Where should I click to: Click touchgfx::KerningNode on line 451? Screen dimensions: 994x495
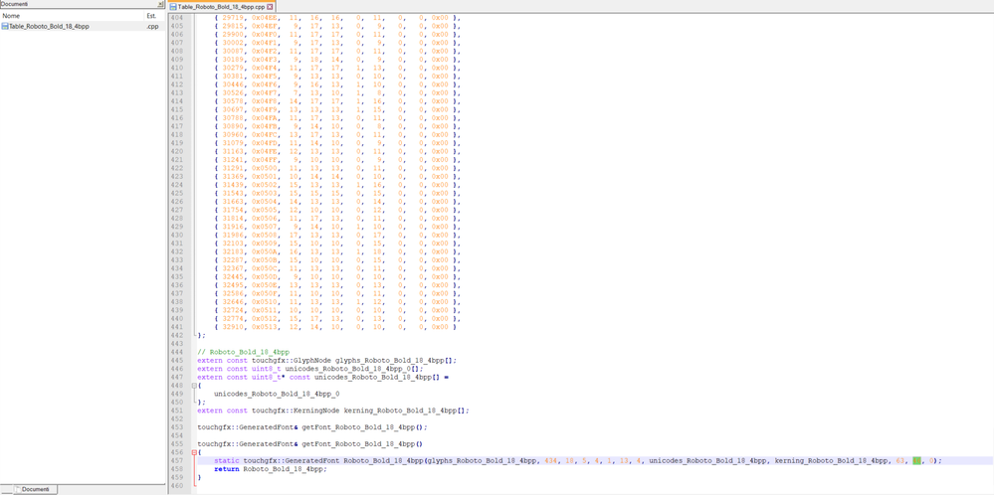click(294, 411)
